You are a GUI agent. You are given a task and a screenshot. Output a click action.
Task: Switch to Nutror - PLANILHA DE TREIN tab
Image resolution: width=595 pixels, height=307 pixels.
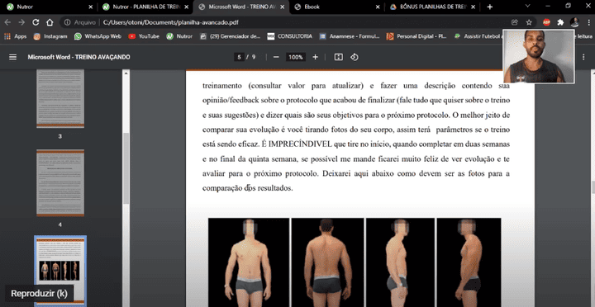click(145, 7)
